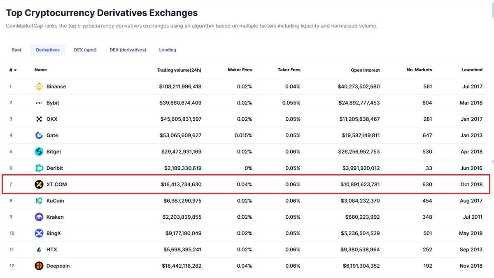Click Deribit market count 33

tap(429, 168)
